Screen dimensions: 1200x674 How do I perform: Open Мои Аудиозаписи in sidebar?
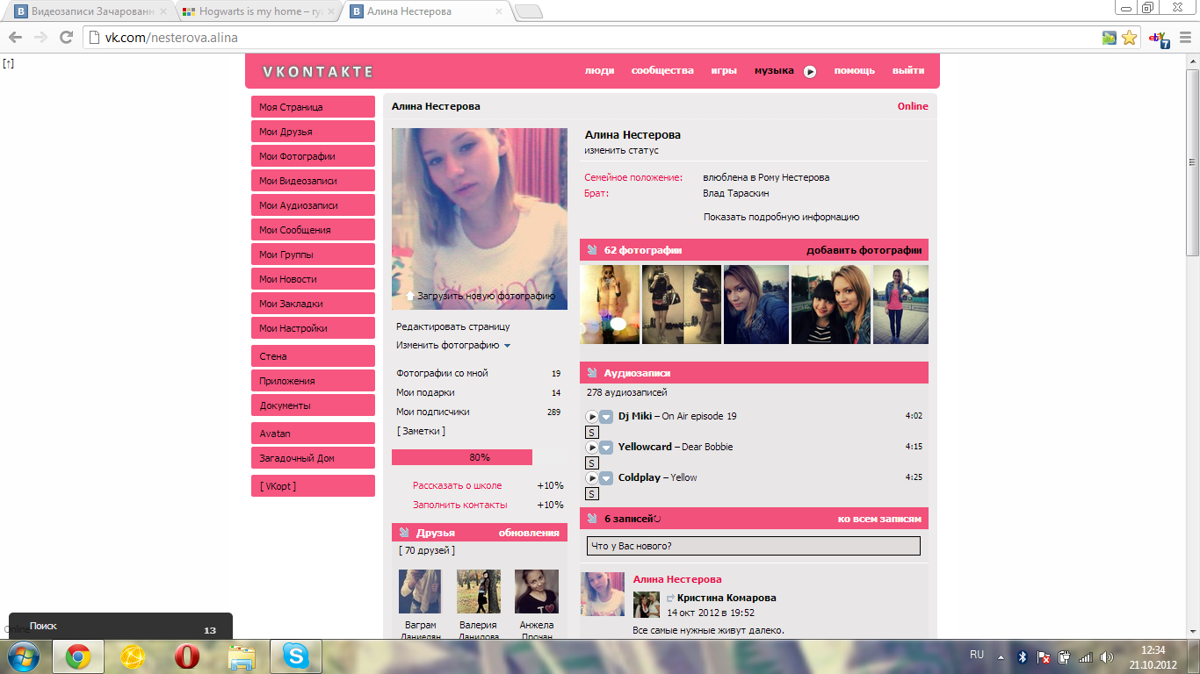point(313,205)
